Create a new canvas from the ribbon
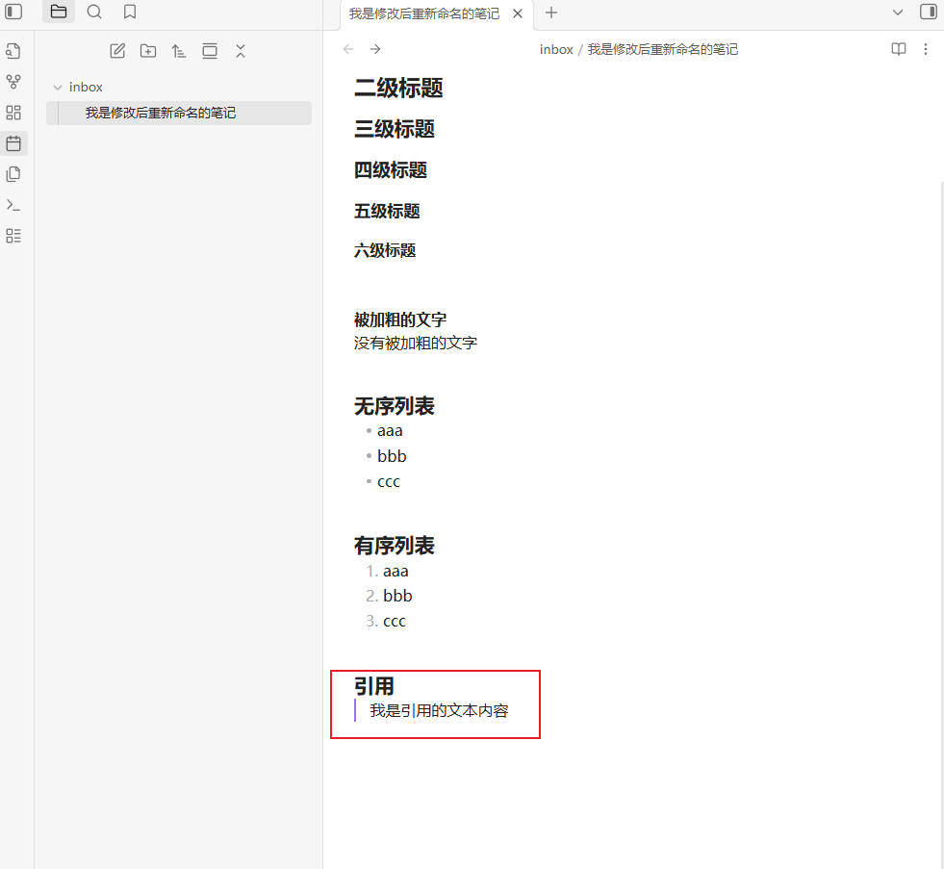The width and height of the screenshot is (944, 869). (x=13, y=113)
